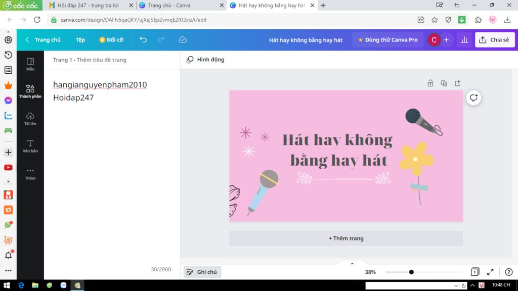Screen dimensions: 518x291
Task: Reload the Canva page
Action: (x=37, y=20)
